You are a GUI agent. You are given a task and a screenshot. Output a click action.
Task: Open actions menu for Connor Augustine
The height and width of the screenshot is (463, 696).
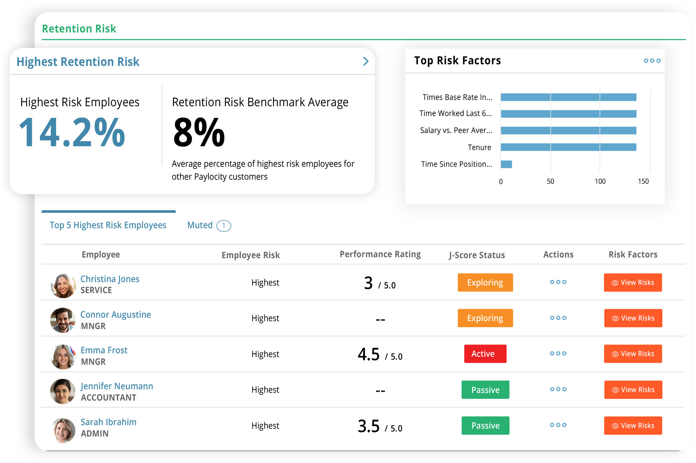[558, 318]
